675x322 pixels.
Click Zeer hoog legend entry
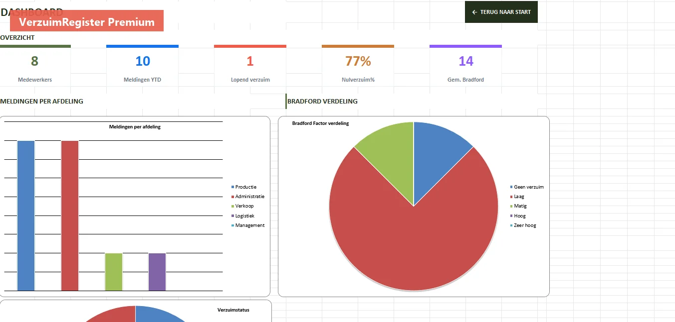click(x=523, y=225)
